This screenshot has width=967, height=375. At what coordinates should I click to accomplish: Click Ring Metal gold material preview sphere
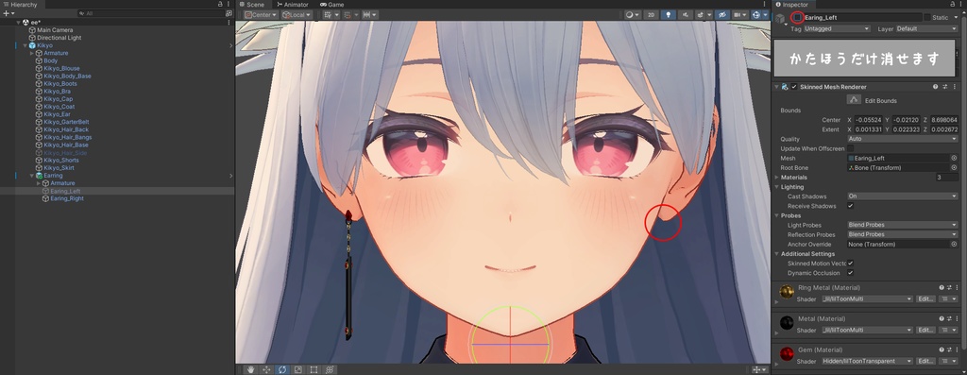click(787, 292)
